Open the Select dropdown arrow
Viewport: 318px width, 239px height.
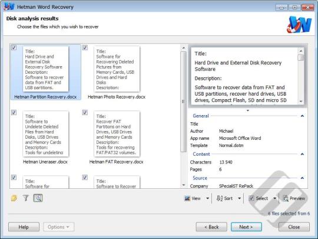(x=275, y=198)
